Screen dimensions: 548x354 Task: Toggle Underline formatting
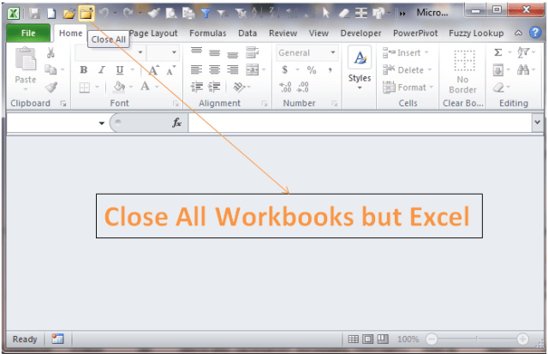pyautogui.click(x=120, y=70)
